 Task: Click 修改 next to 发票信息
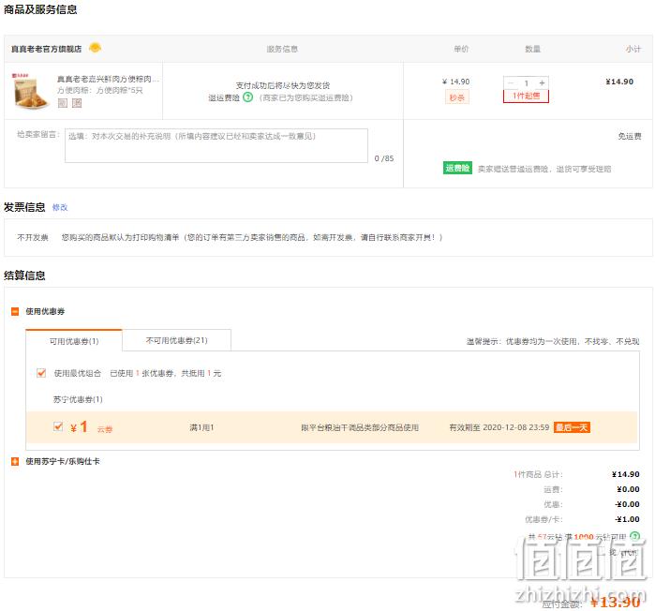(60, 207)
